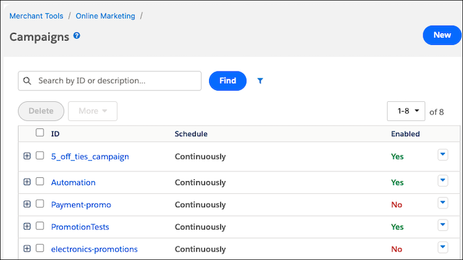Select No status of Payment-promo
The width and height of the screenshot is (463, 260).
coord(397,204)
